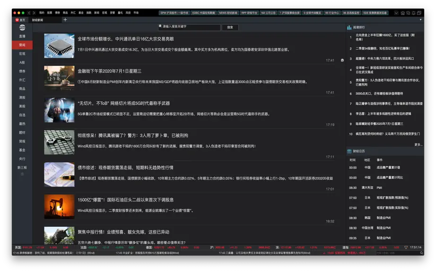Click the 06:30 澳大利亚 PMI calendar row
This screenshot has width=436, height=272.
point(385,187)
